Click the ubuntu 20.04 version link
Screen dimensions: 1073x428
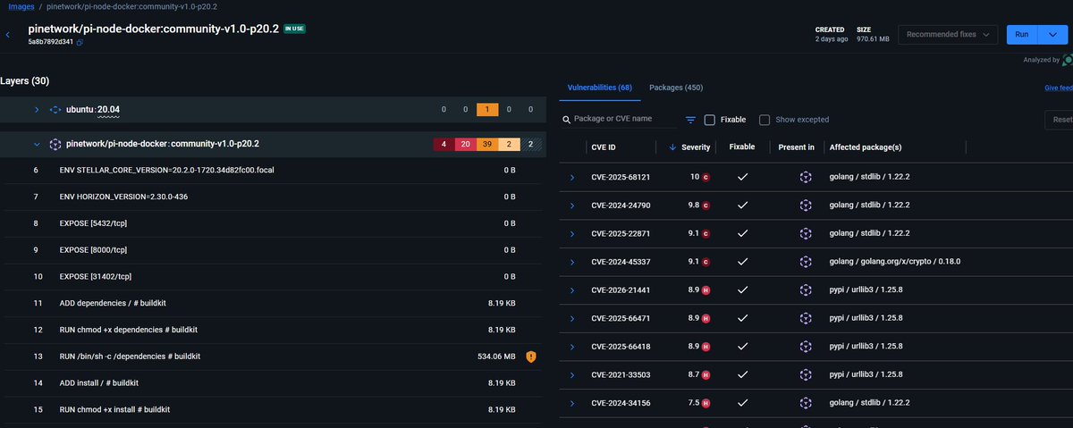(x=108, y=110)
